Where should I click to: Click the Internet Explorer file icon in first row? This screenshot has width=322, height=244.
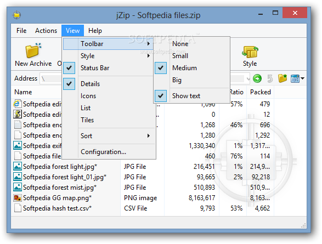[17, 104]
